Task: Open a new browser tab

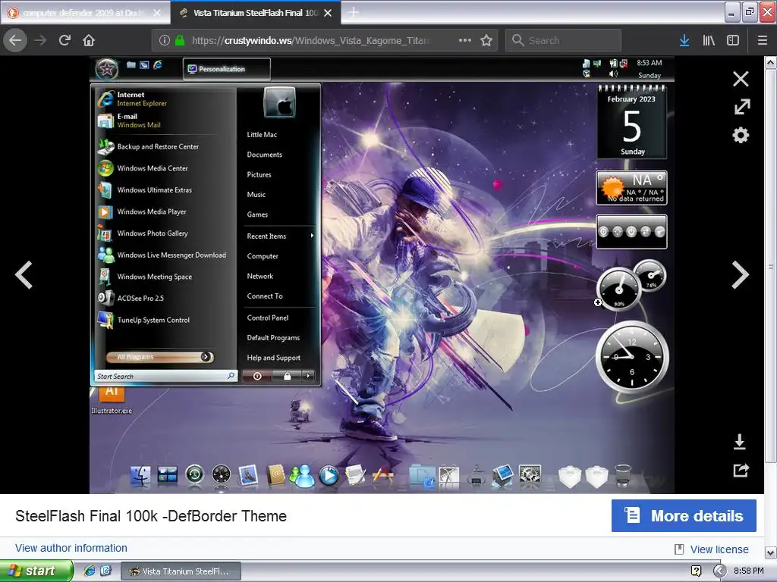Action: [354, 12]
